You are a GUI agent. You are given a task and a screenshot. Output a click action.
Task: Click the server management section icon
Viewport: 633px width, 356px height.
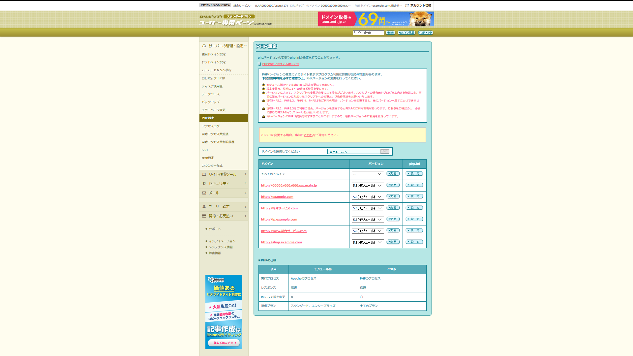click(x=204, y=46)
